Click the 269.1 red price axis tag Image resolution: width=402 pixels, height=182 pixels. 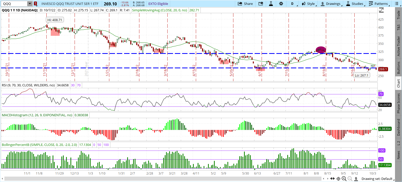pyautogui.click(x=383, y=69)
